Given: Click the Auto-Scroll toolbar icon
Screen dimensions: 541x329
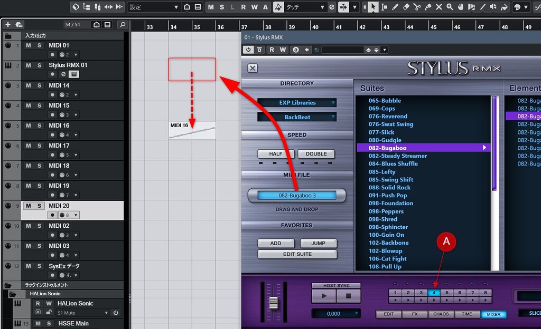Looking at the screenshot, I should tap(343, 7).
